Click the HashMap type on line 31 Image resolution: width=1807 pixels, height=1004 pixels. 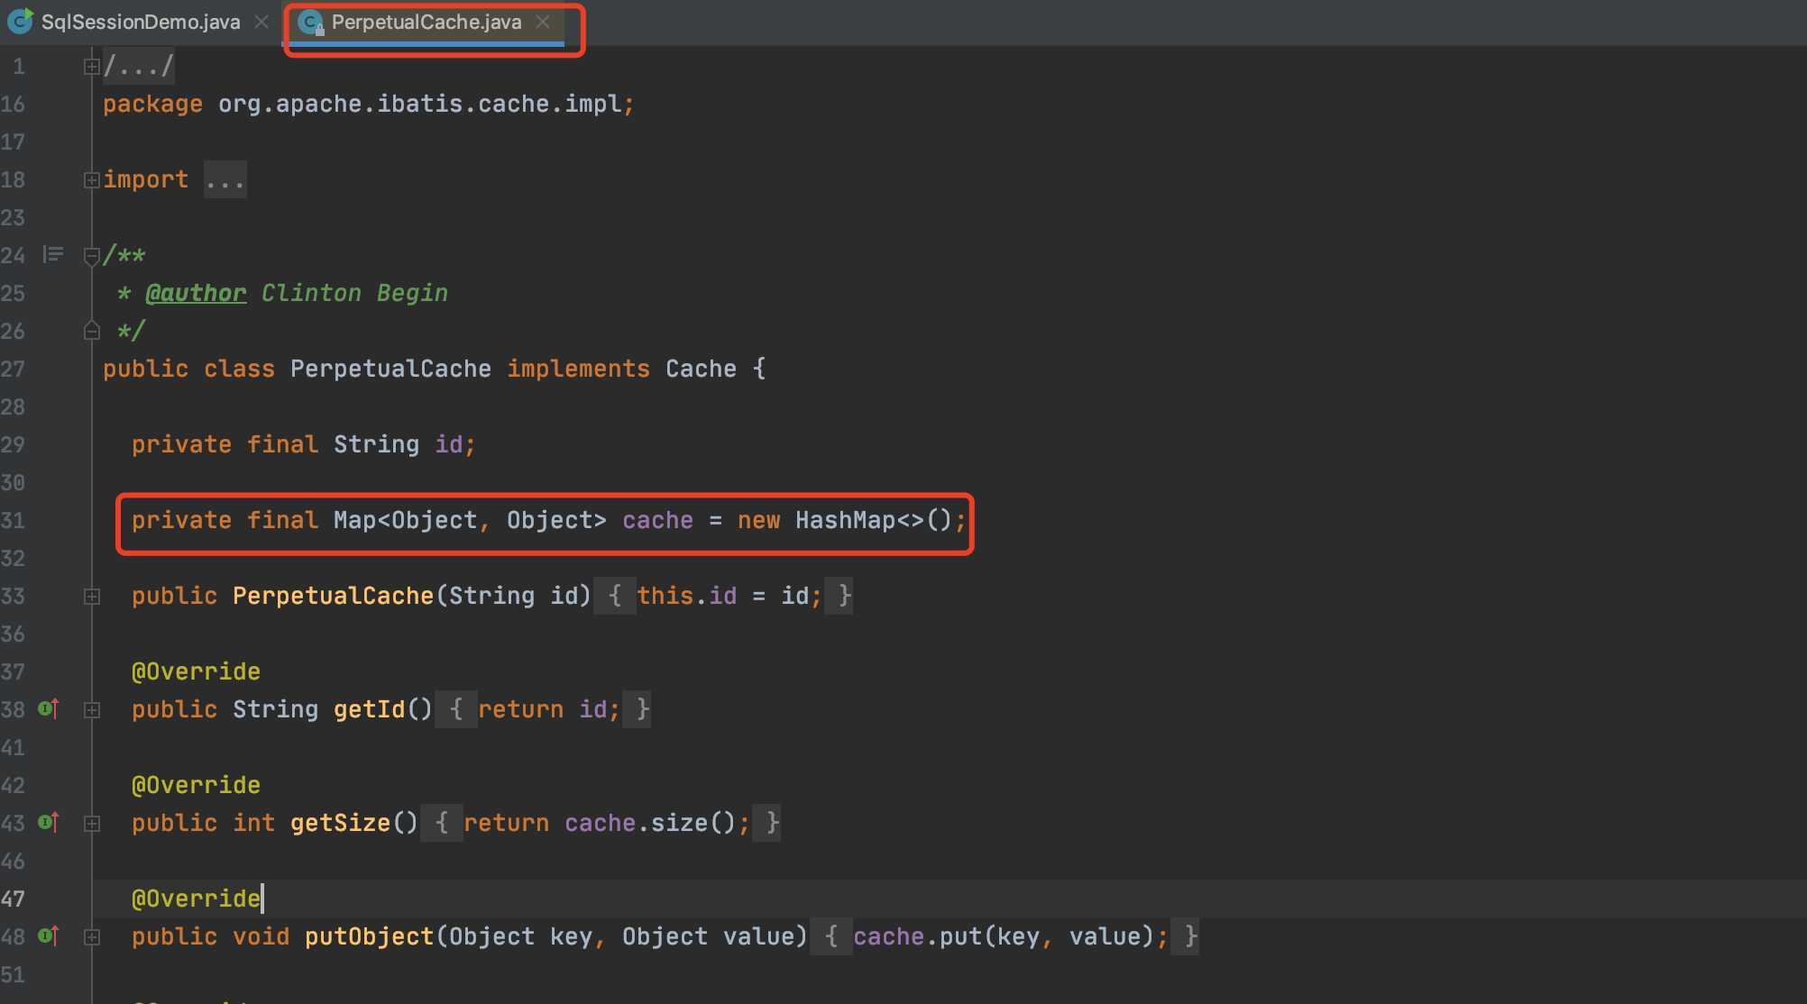click(x=845, y=520)
